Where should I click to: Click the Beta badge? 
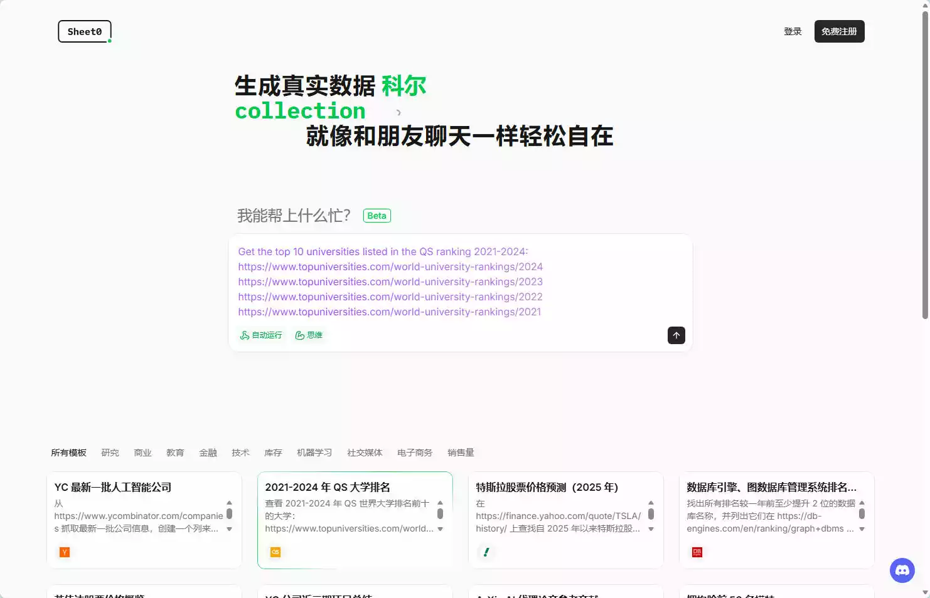pos(377,216)
